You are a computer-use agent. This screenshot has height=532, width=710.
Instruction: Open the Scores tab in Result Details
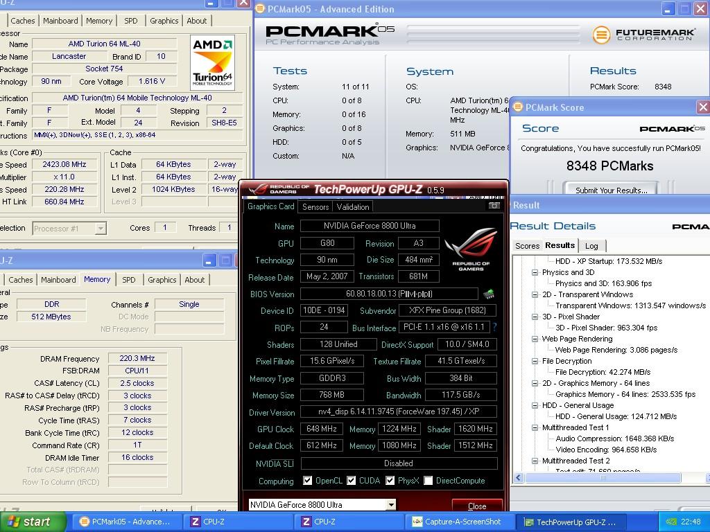pyautogui.click(x=528, y=246)
